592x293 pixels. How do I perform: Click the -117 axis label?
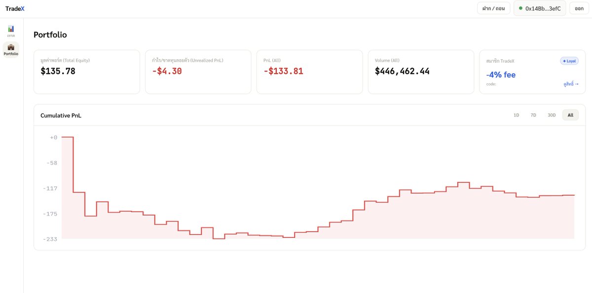[x=51, y=188]
